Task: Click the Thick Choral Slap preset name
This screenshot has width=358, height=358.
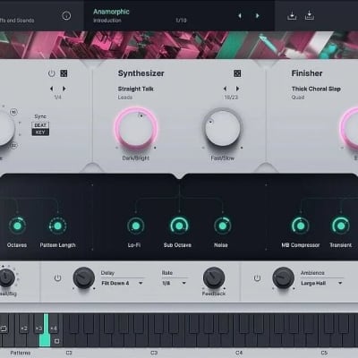Action: click(x=316, y=89)
